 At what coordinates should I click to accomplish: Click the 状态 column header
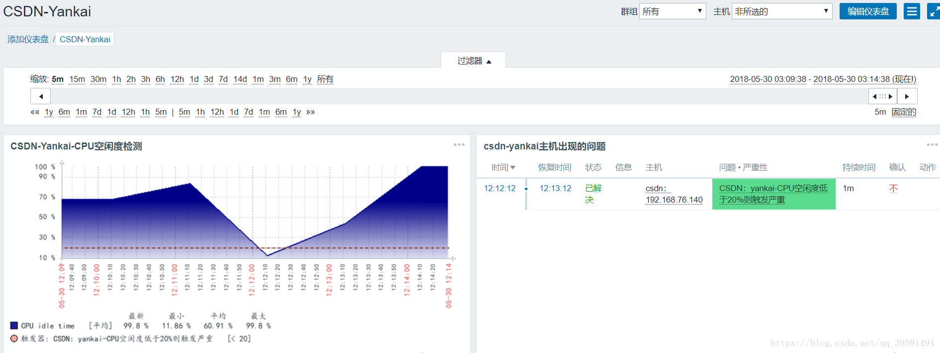pos(593,167)
